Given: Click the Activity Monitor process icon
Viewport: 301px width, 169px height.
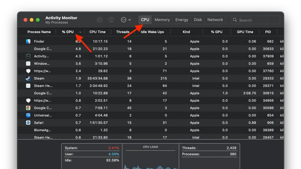Looking at the screenshot, I should tap(28, 56).
